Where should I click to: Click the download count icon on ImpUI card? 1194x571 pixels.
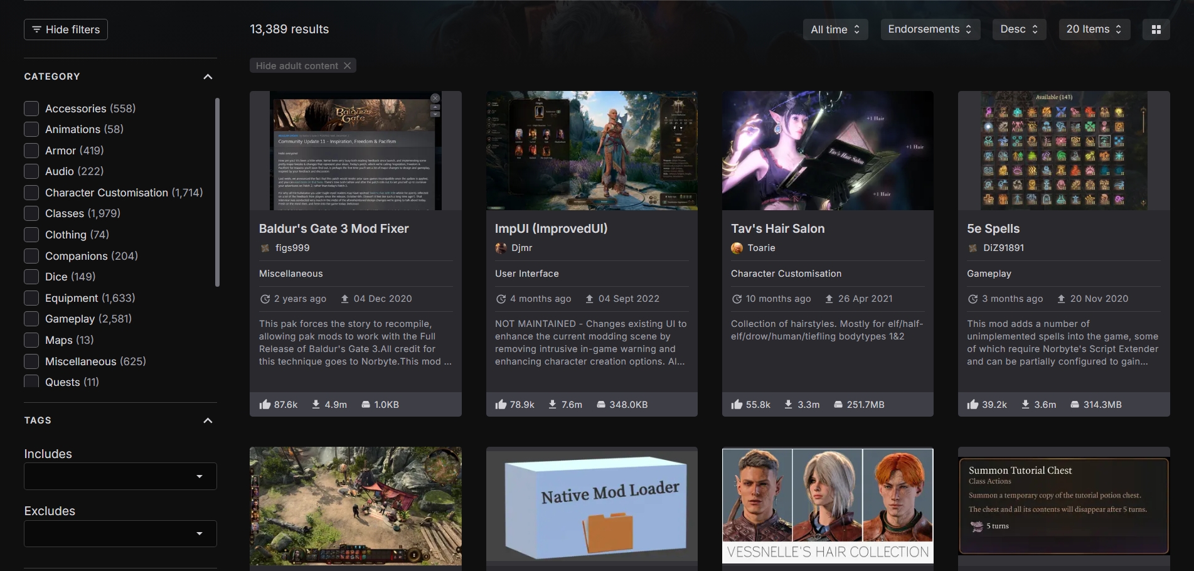click(552, 405)
